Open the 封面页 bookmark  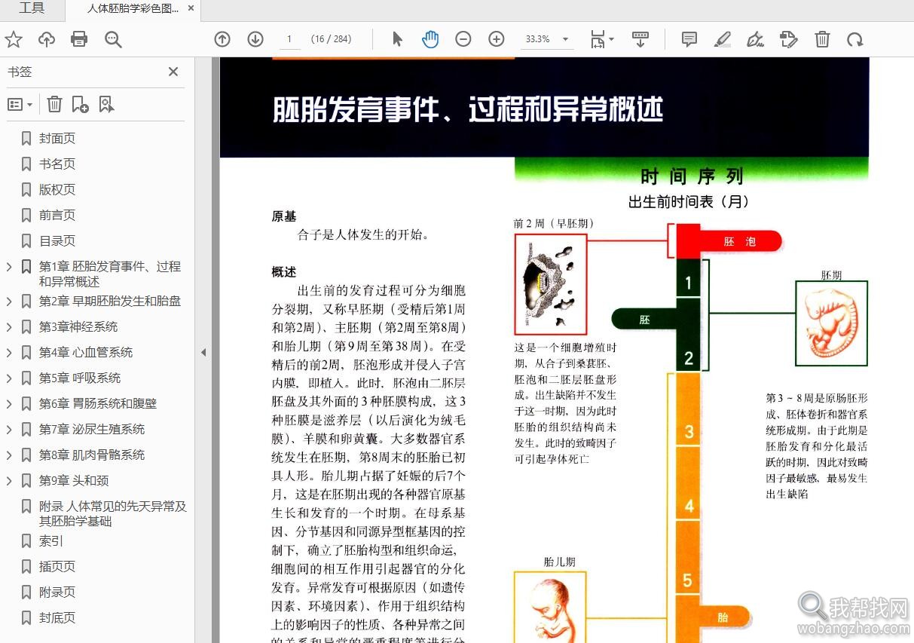click(x=57, y=138)
